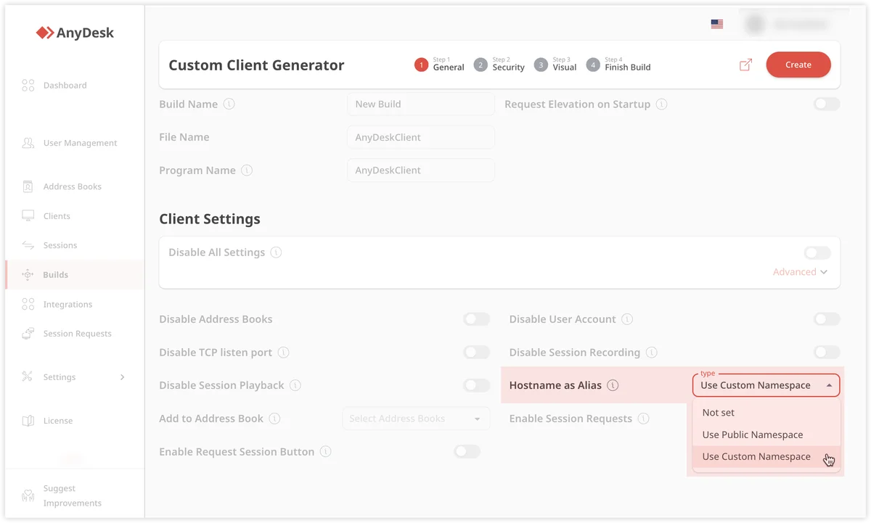Viewport: 871px width, 523px height.
Task: Click info icon beside Disable User Account
Action: [627, 319]
